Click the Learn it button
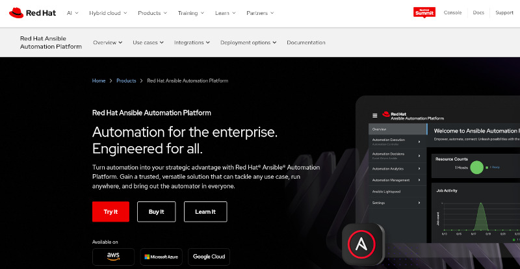 [205, 212]
